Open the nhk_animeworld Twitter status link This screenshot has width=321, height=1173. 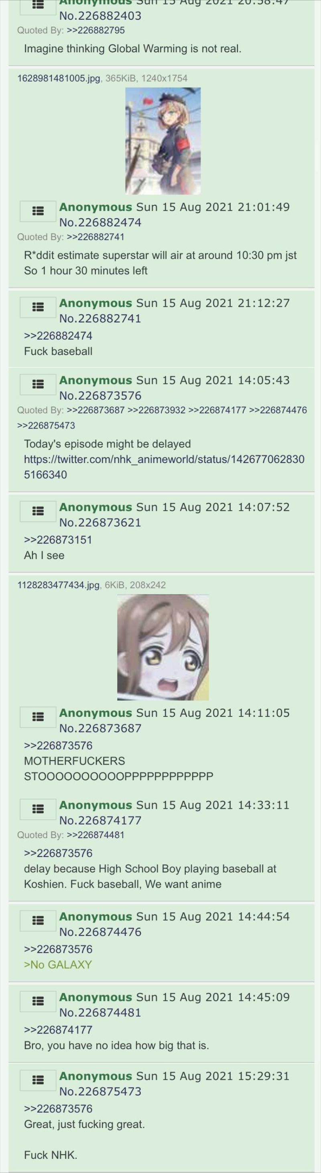pos(164,467)
